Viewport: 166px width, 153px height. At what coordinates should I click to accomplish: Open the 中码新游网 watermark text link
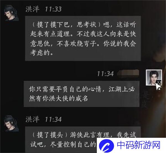coord(139,145)
